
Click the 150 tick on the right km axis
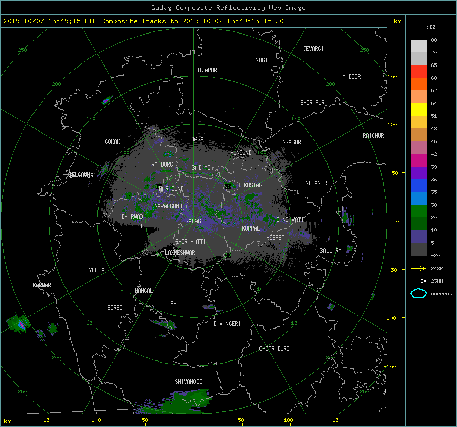coord(393,76)
